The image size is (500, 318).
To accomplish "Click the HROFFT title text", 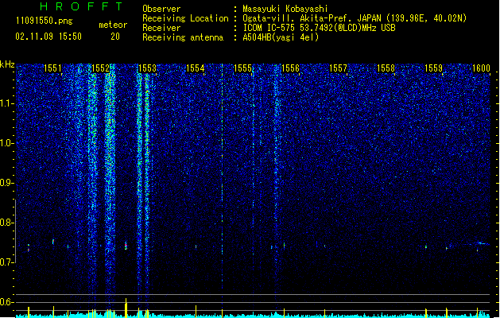I will pos(82,6).
